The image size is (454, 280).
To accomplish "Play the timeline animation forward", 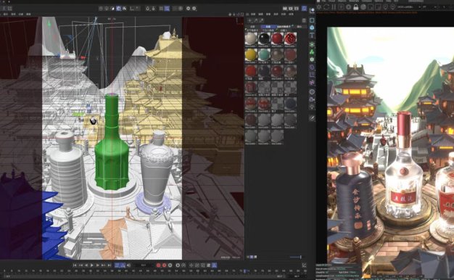I will point(92,265).
